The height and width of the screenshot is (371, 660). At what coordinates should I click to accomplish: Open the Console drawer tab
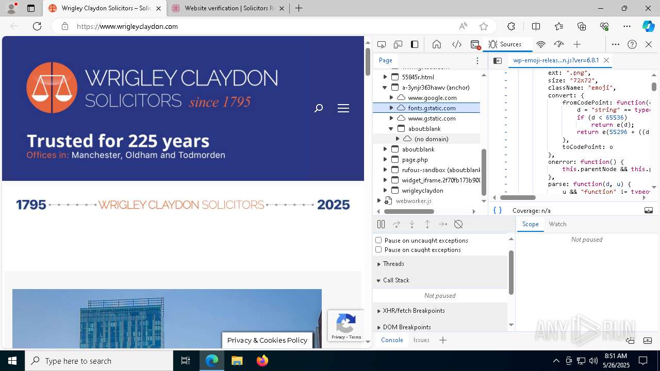[x=392, y=340]
